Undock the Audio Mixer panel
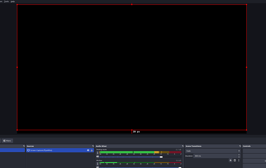Screen dimensions: 266x168 pyautogui.click(x=183, y=146)
